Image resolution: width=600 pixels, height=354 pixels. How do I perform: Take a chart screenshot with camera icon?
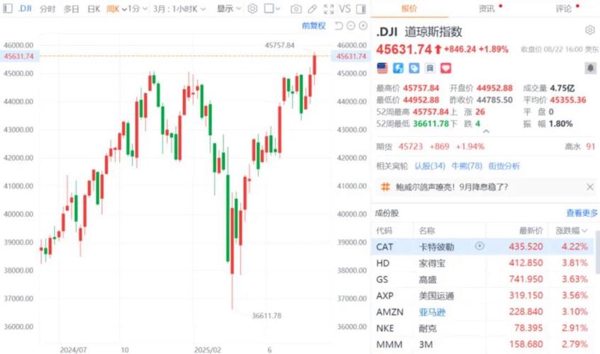point(296,9)
